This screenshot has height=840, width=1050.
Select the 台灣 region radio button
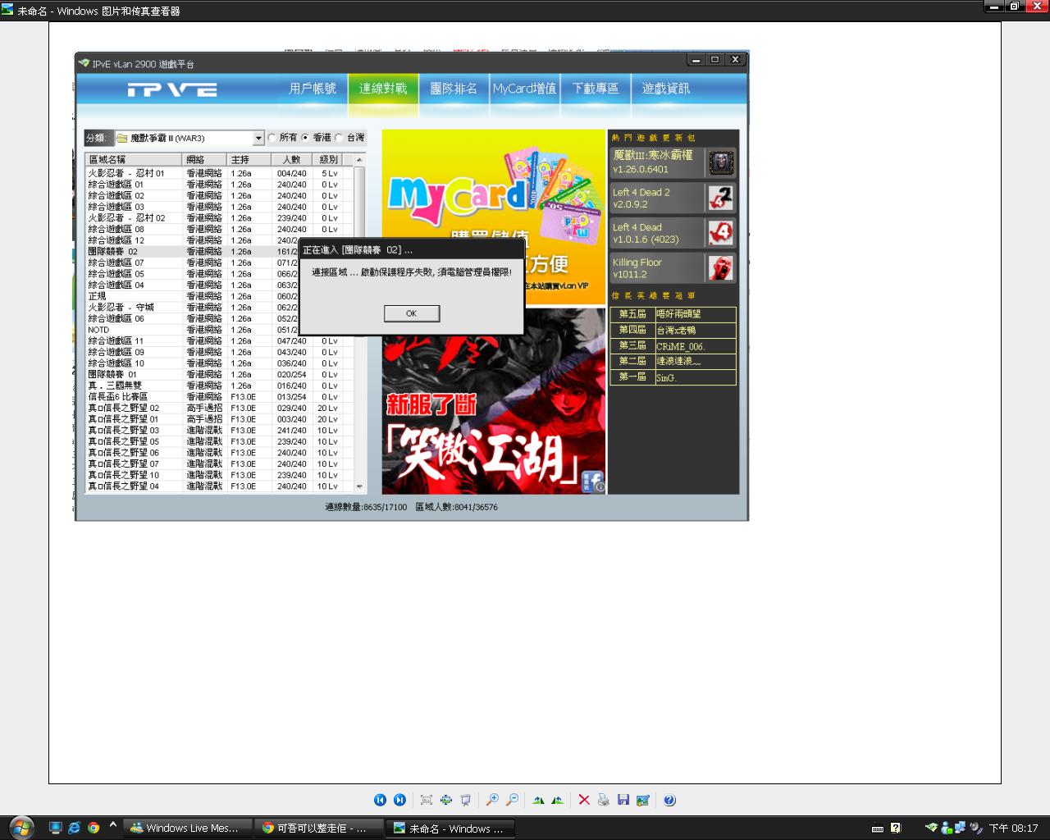pos(339,138)
